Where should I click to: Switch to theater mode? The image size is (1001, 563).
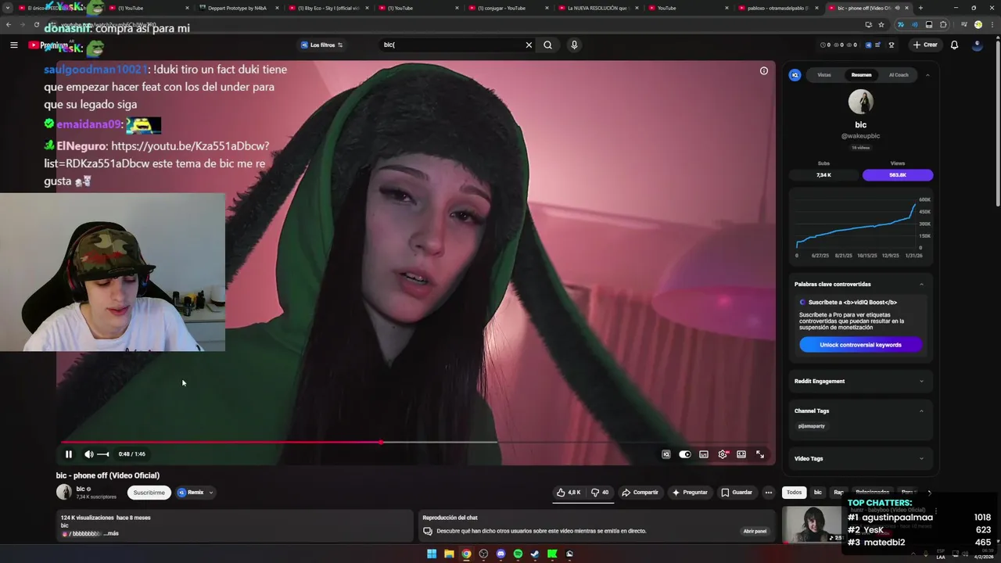(741, 454)
